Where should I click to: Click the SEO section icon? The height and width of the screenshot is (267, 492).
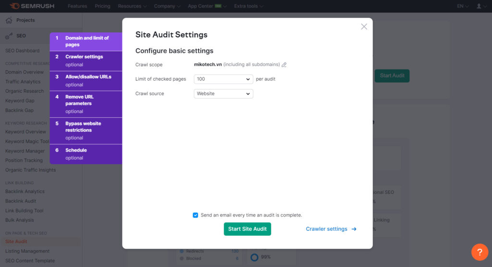(9, 36)
